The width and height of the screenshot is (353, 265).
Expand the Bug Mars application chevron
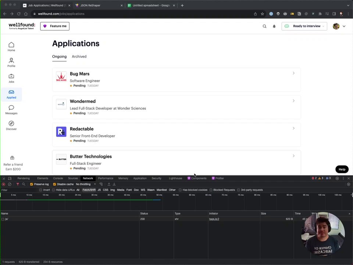tap(293, 73)
